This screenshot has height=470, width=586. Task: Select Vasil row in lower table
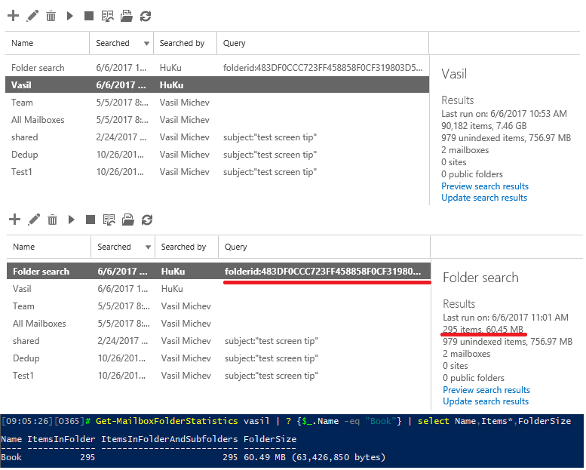pyautogui.click(x=219, y=289)
